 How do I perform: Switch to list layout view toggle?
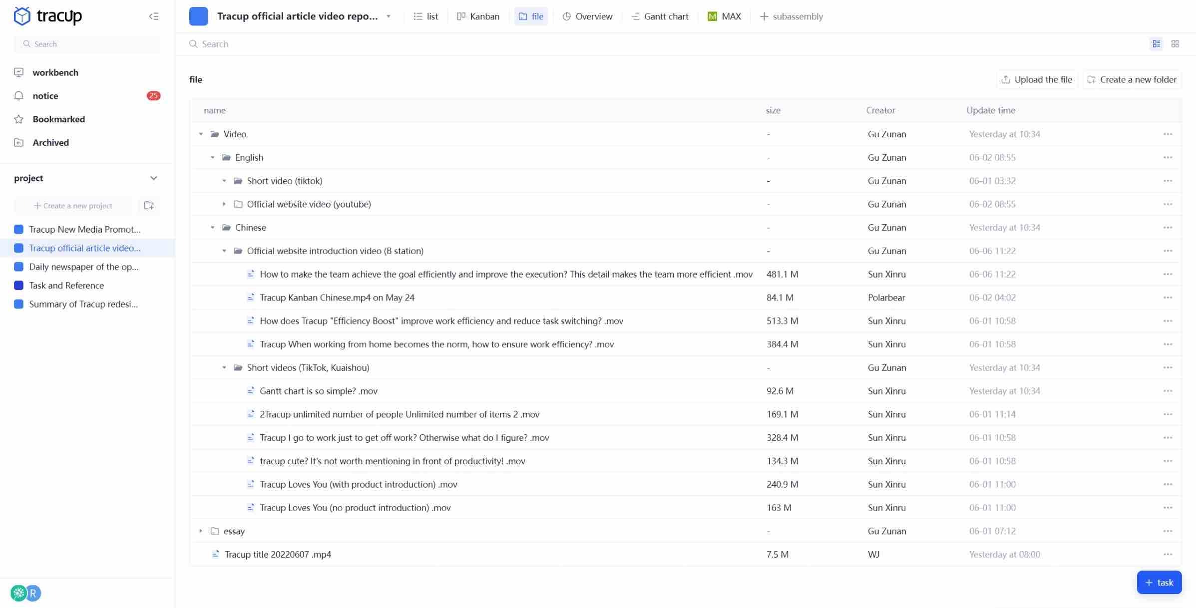pyautogui.click(x=1156, y=44)
